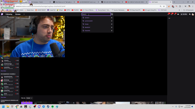Show hidden system tray icons
Image resolution: width=195 pixels, height=109 pixels.
173,107
